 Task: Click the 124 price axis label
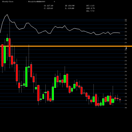(126, 100)
